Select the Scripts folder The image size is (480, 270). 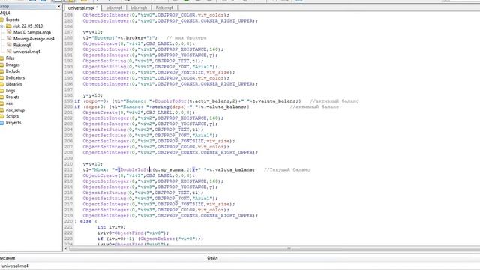[x=12, y=116]
